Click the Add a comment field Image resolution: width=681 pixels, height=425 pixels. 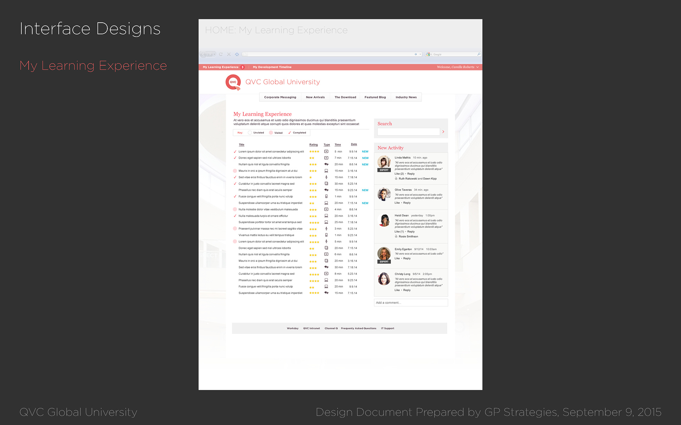coord(411,302)
